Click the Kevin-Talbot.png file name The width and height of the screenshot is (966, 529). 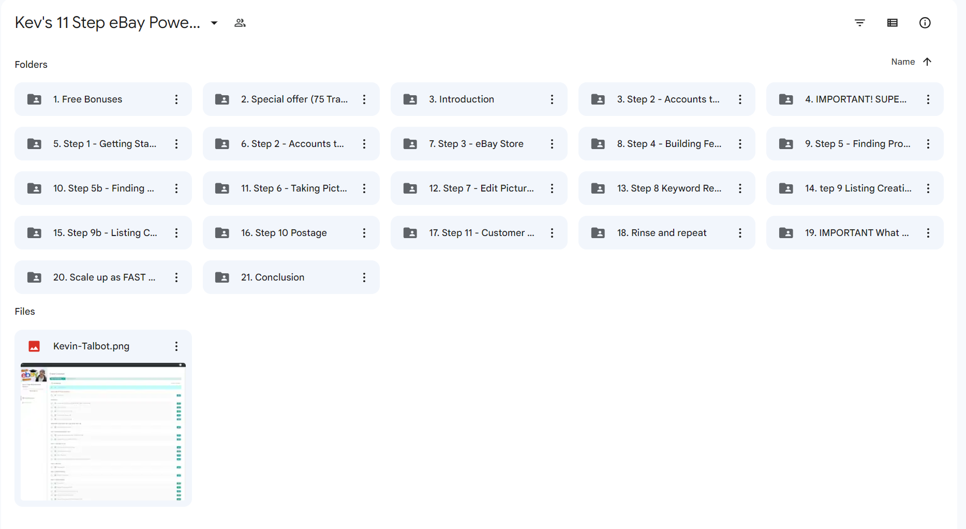click(x=91, y=346)
